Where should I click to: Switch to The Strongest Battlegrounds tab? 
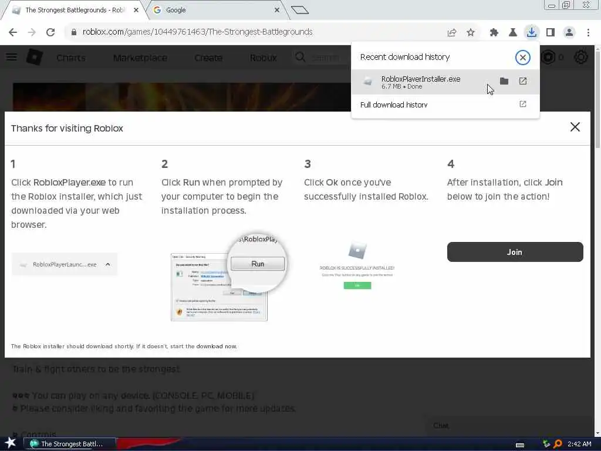tap(75, 11)
